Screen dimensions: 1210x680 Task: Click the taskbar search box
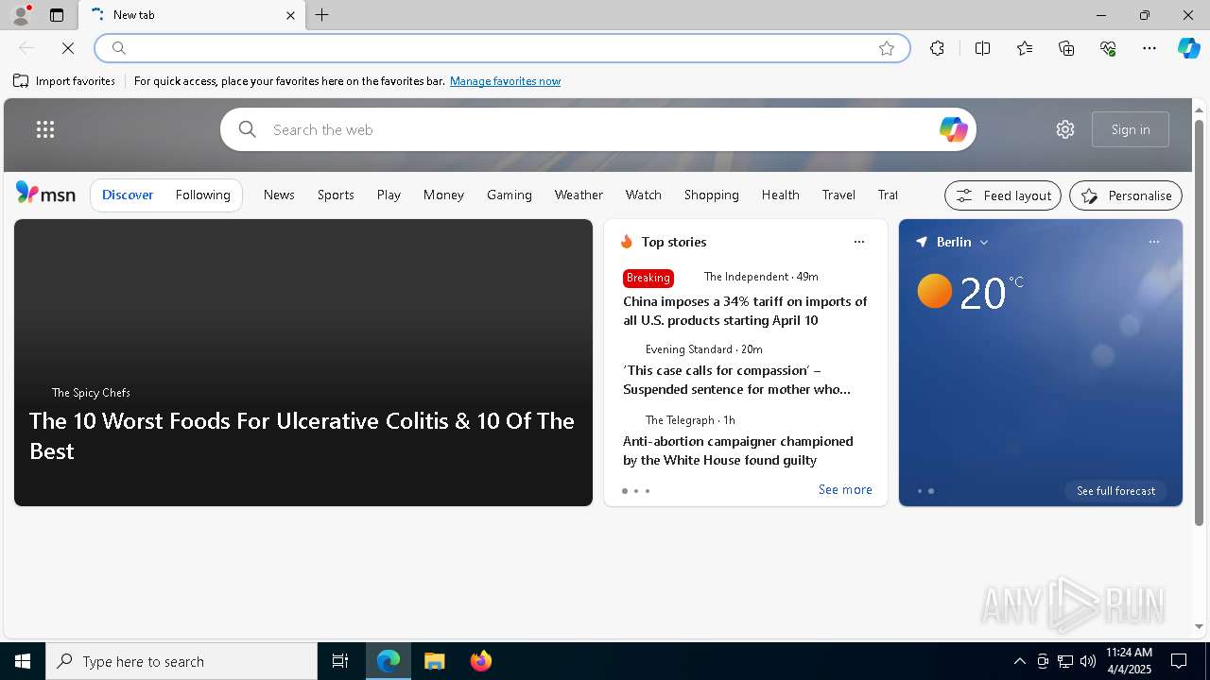click(x=181, y=661)
